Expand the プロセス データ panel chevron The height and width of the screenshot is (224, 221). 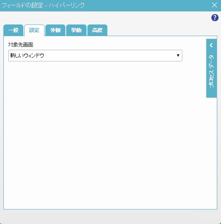211,45
